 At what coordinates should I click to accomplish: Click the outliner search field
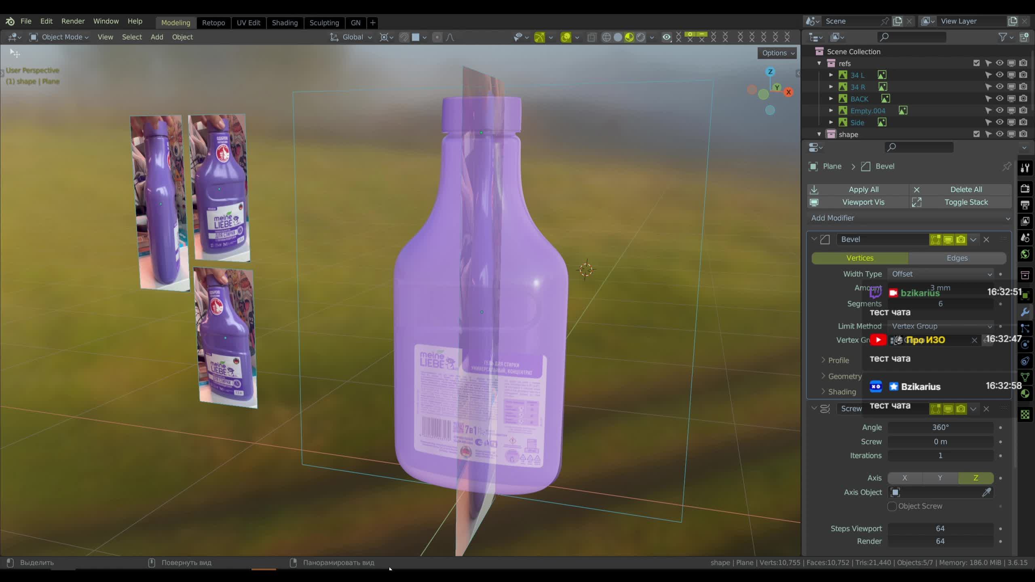(912, 37)
